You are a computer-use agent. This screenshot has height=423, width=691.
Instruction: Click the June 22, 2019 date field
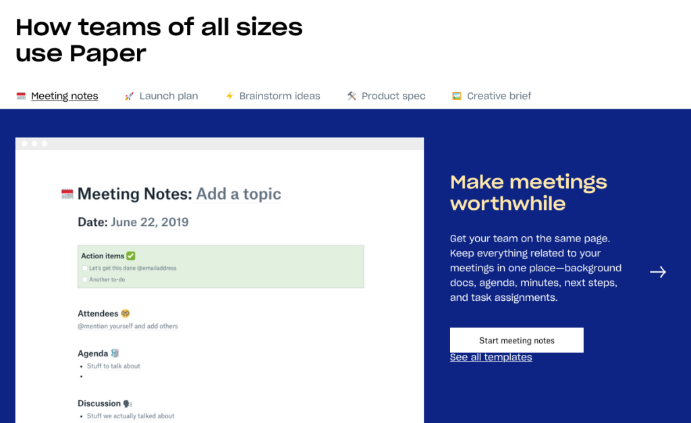pyautogui.click(x=150, y=223)
